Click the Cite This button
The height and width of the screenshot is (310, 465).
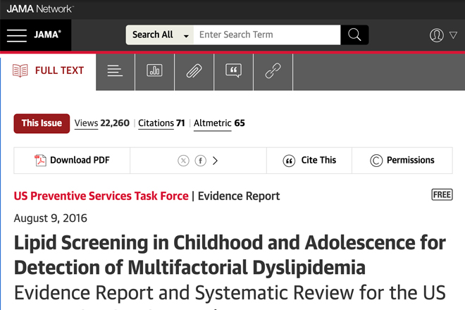coord(309,161)
